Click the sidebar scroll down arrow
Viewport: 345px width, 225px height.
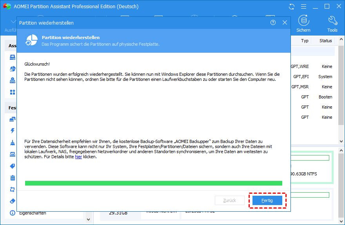point(89,219)
